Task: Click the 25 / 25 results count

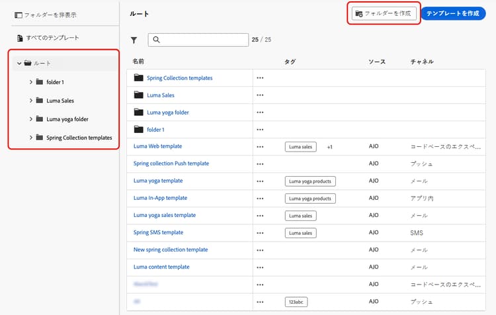Action: [261, 40]
